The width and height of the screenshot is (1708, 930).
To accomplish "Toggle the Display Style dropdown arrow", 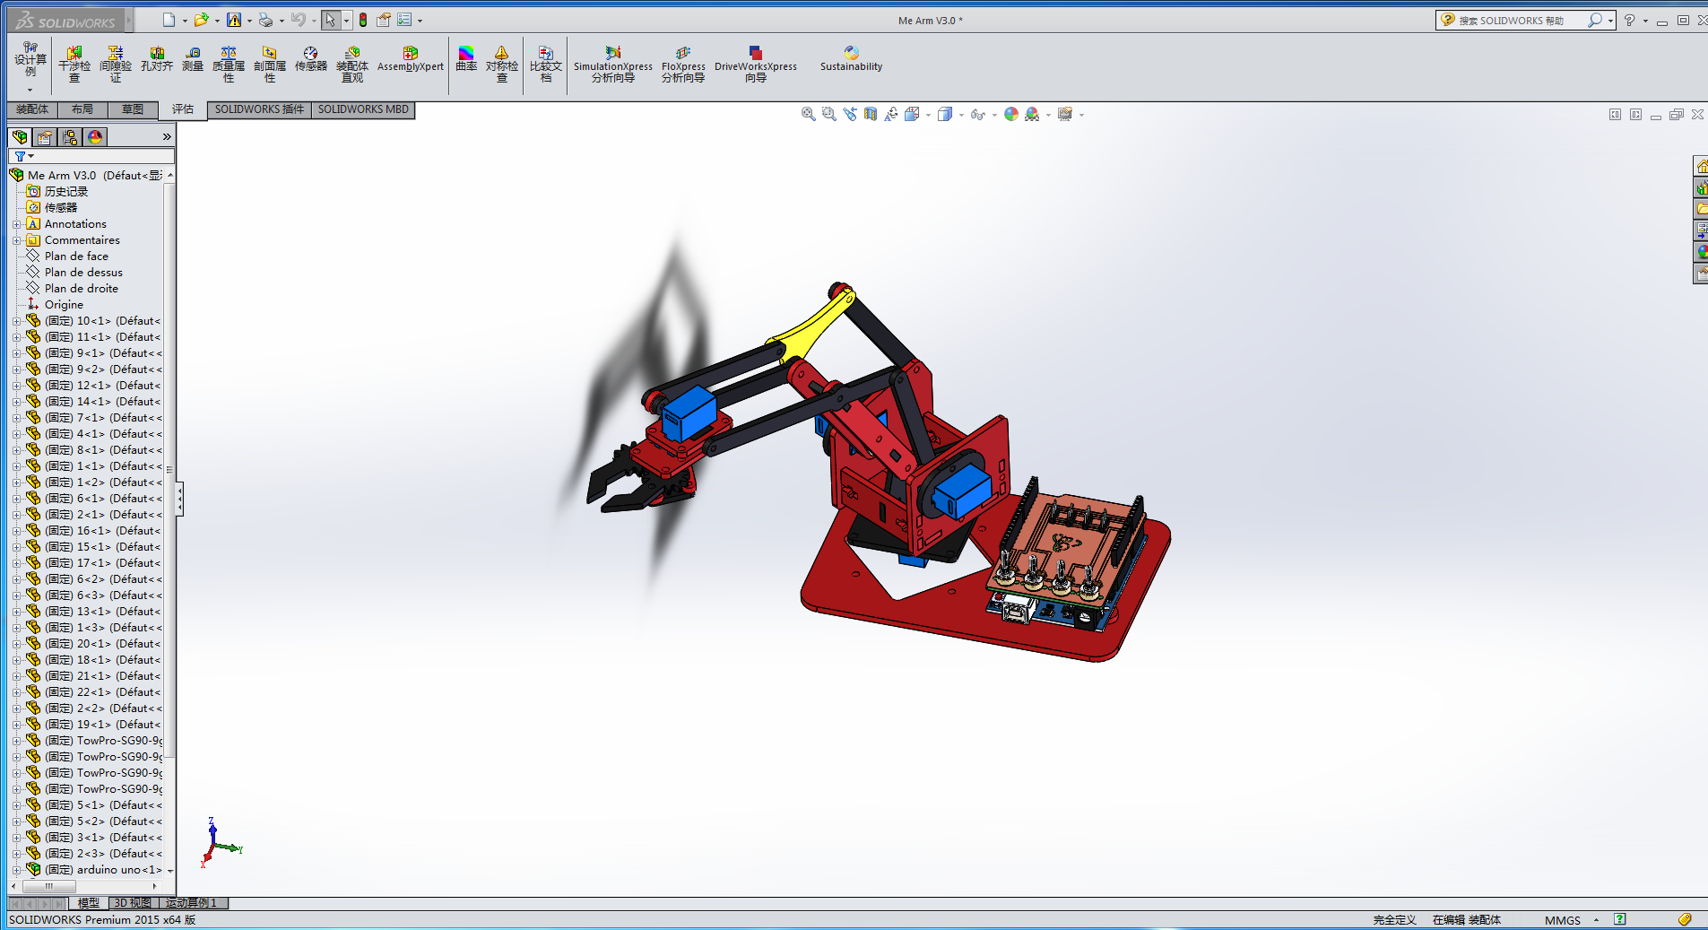I will coord(960,115).
